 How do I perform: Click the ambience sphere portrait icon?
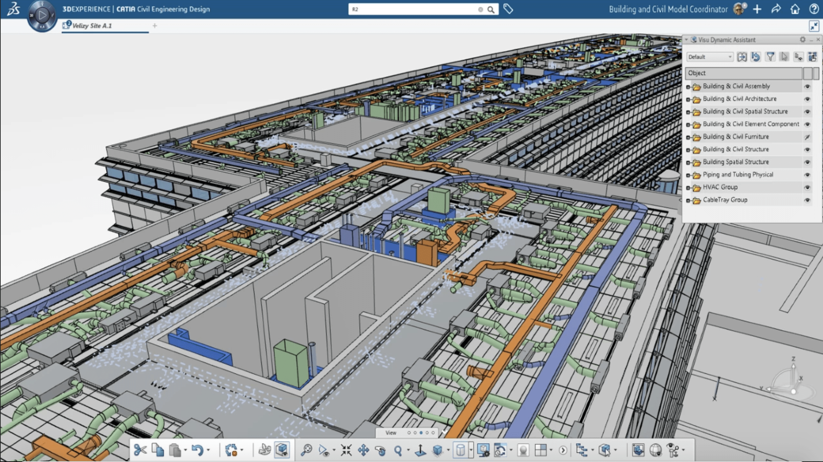click(523, 450)
